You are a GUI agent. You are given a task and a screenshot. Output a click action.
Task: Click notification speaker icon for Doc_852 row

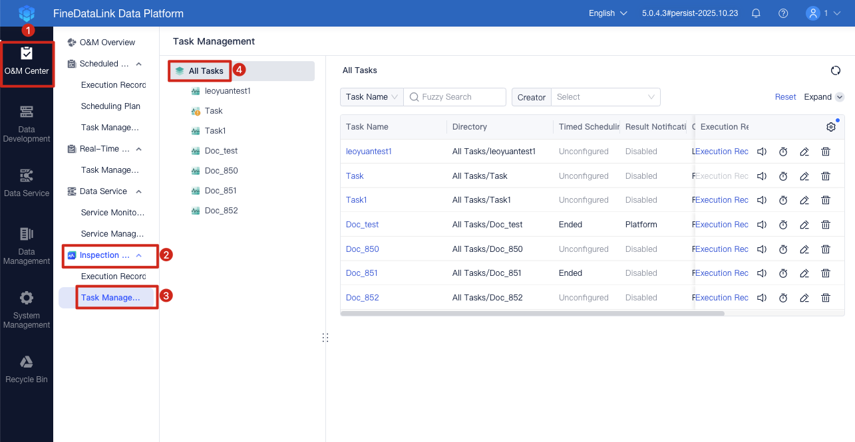[762, 298]
